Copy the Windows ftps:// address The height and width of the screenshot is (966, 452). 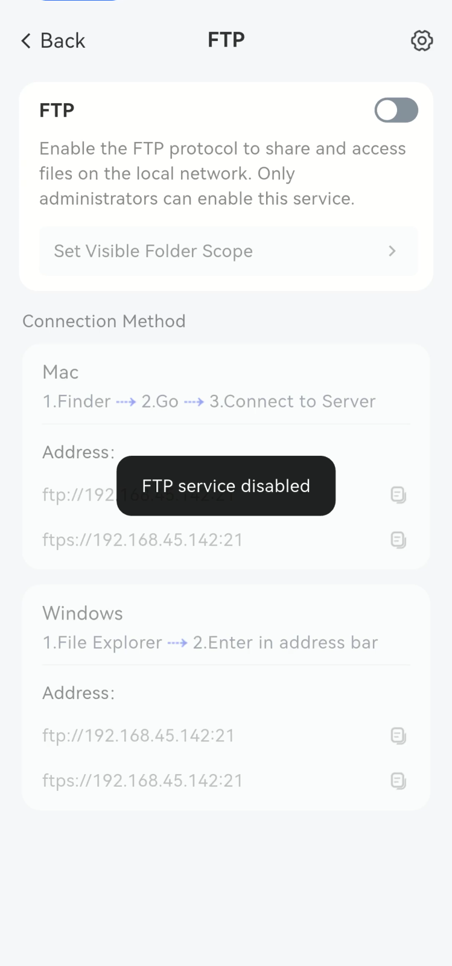398,781
